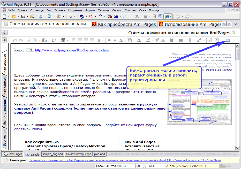Expand the dropdown arrow next to New document
Image resolution: width=241 pixels, height=169 pixels.
coord(9,17)
